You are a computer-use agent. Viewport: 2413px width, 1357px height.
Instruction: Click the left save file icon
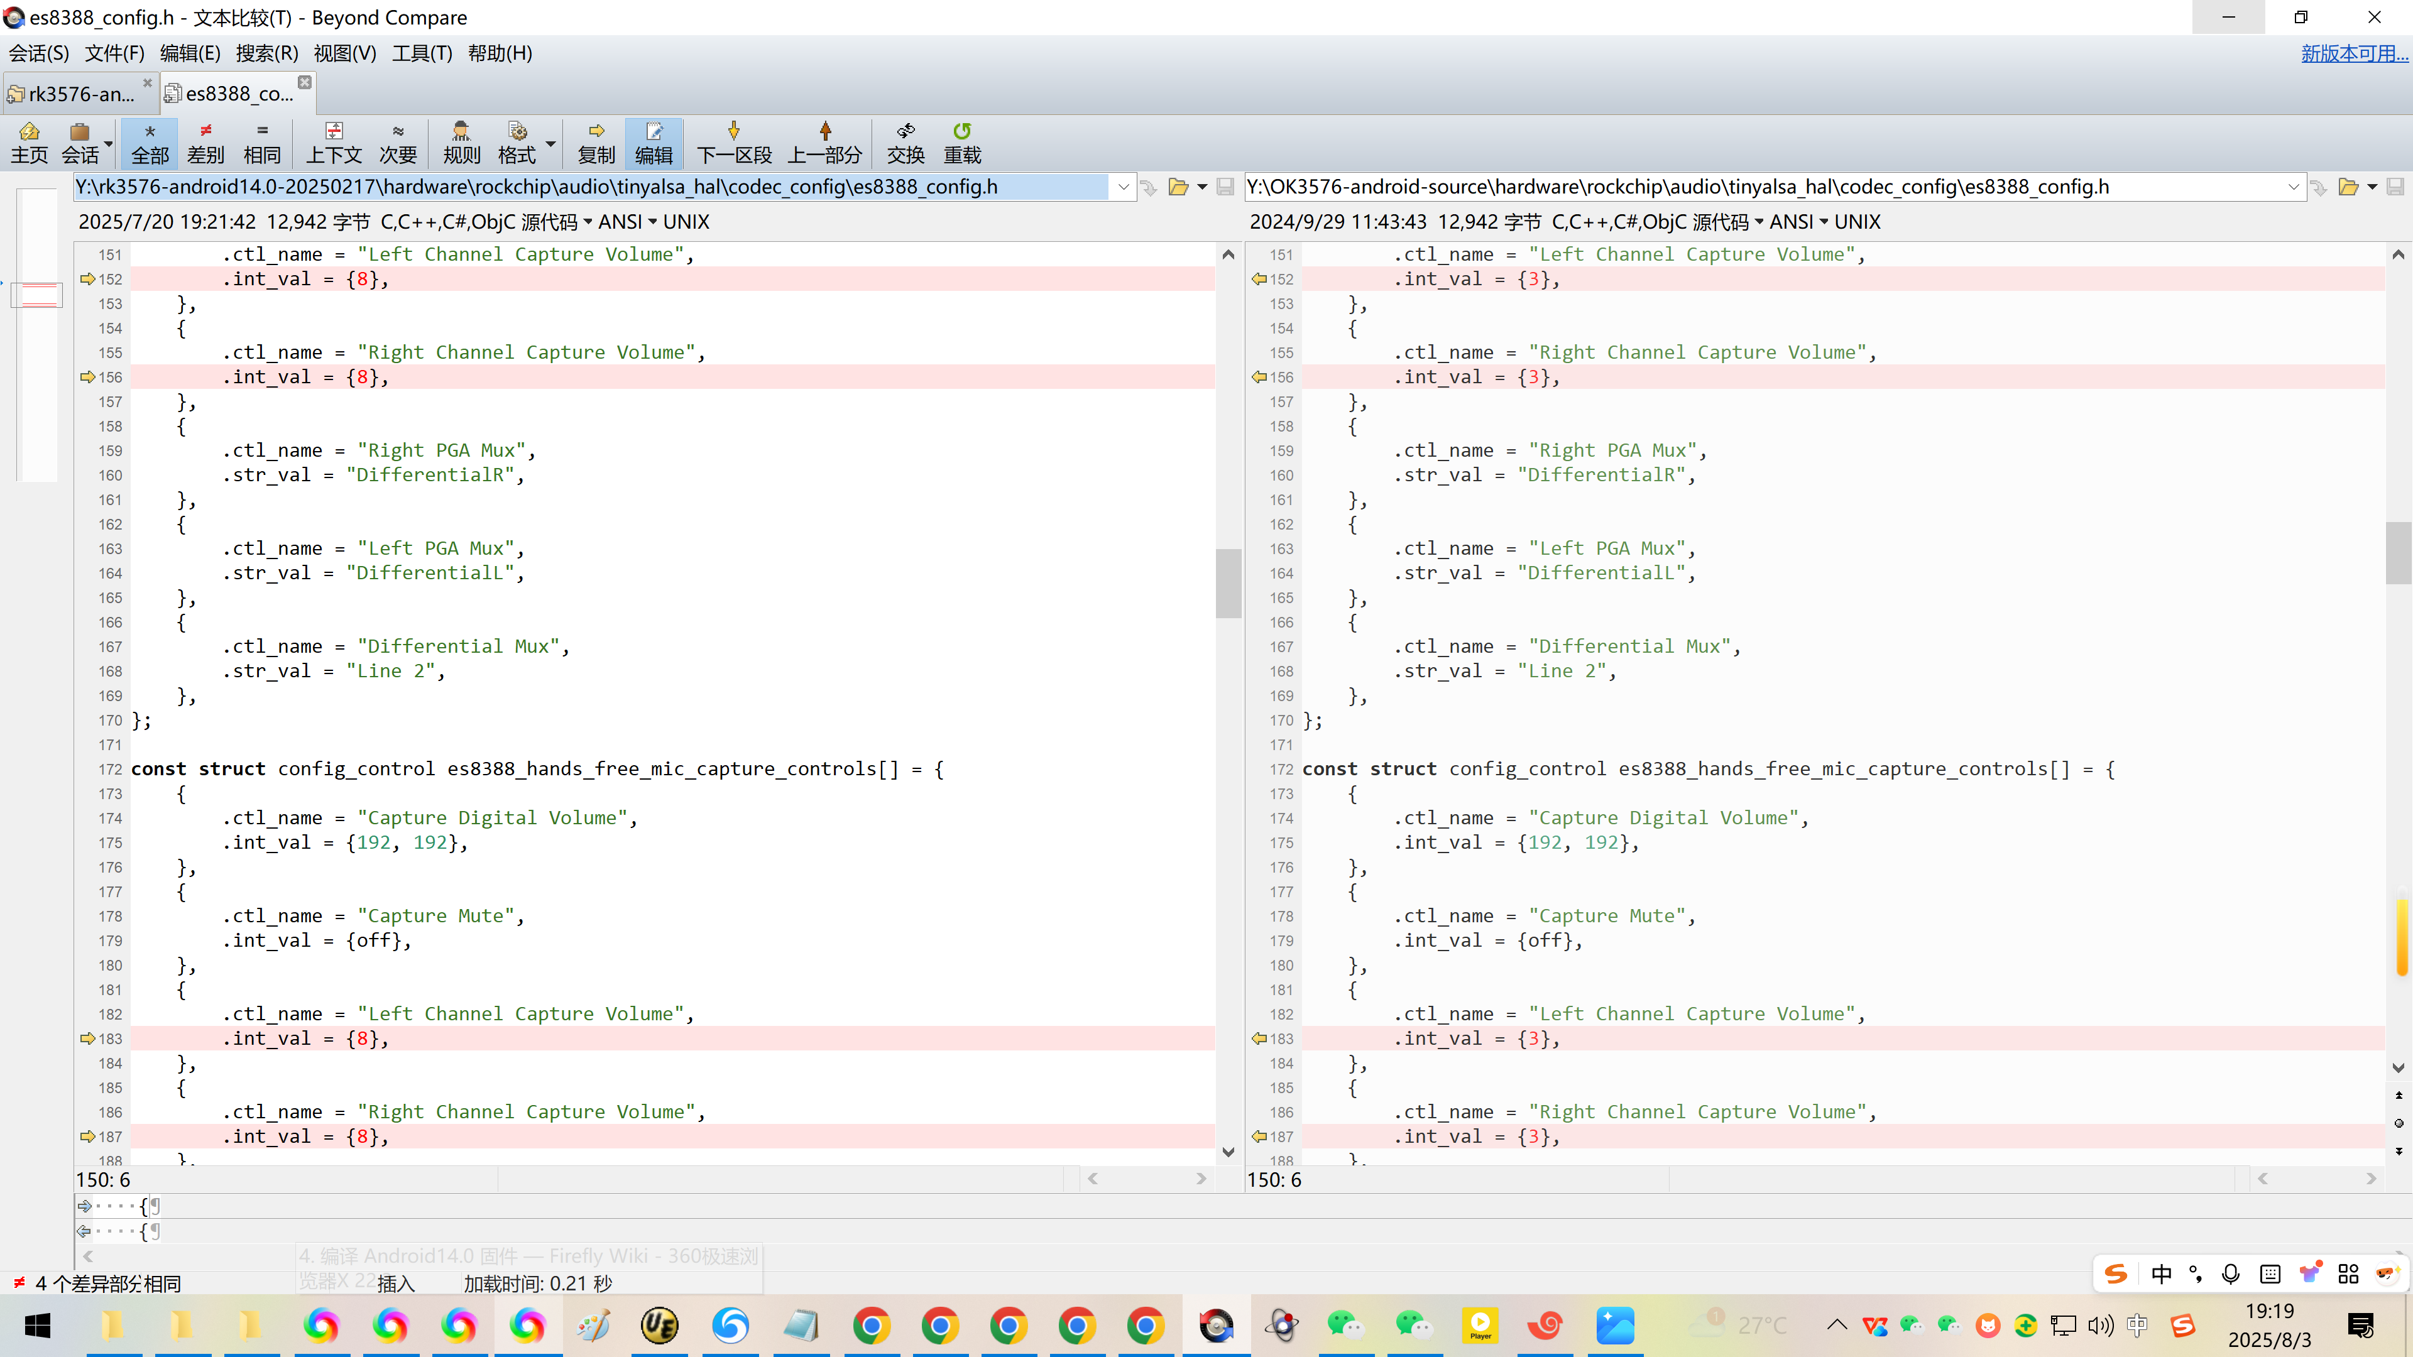point(1225,187)
